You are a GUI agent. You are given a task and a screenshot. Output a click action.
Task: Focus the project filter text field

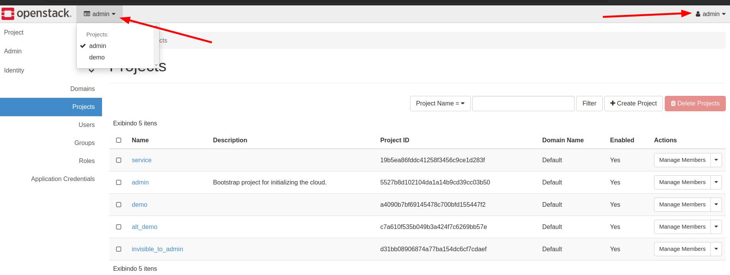523,104
